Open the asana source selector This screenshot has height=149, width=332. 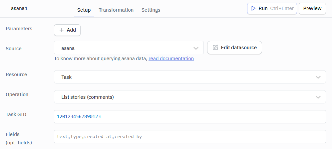(x=129, y=48)
